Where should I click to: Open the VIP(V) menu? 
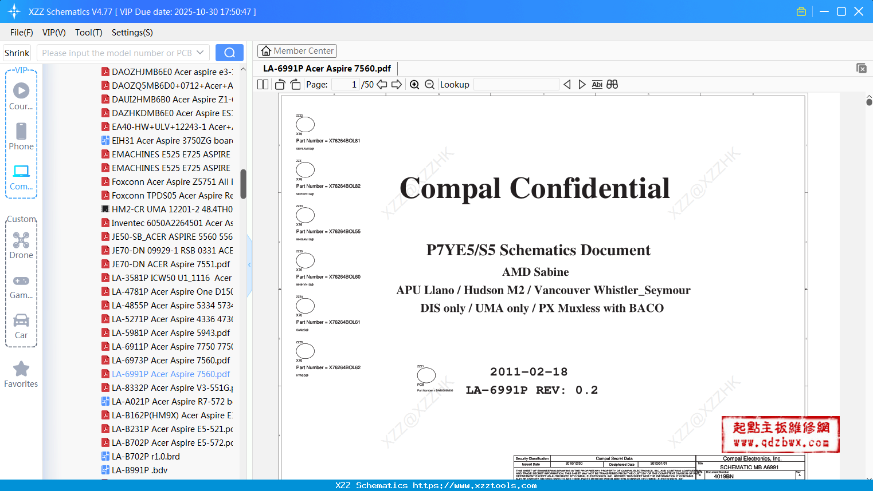(54, 33)
